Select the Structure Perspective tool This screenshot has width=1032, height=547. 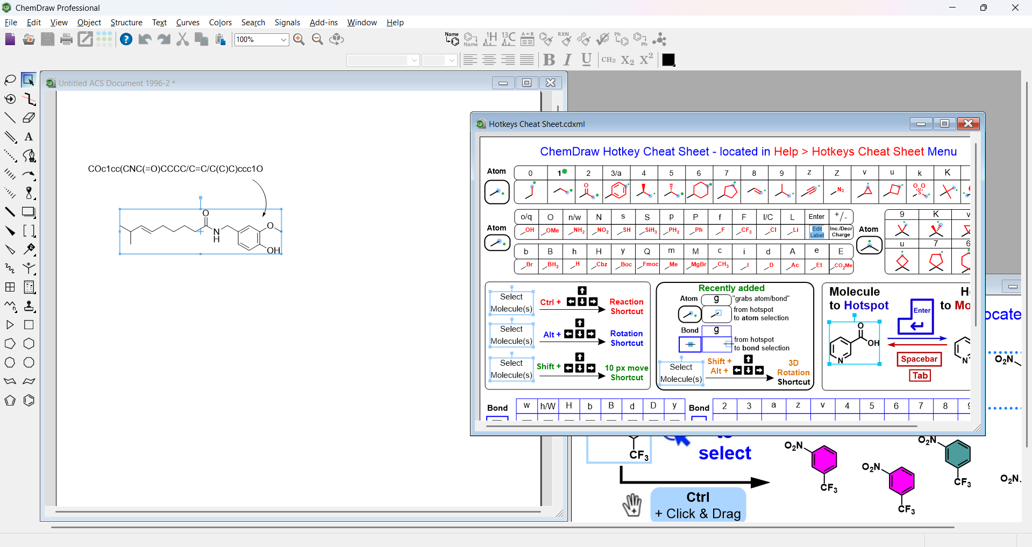click(10, 99)
